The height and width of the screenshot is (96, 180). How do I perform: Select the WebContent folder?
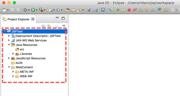pos(24,67)
